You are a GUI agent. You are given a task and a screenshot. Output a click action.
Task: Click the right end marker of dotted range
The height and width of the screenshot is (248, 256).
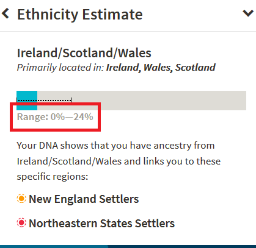click(71, 100)
